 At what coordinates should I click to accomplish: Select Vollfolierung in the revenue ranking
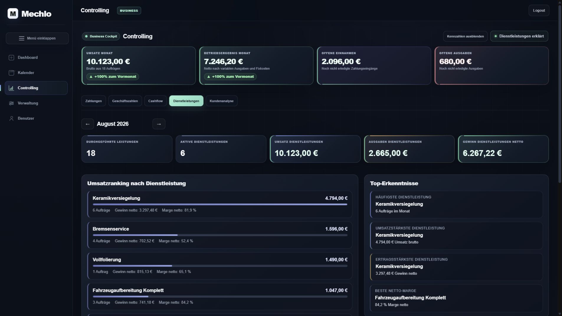(x=220, y=266)
